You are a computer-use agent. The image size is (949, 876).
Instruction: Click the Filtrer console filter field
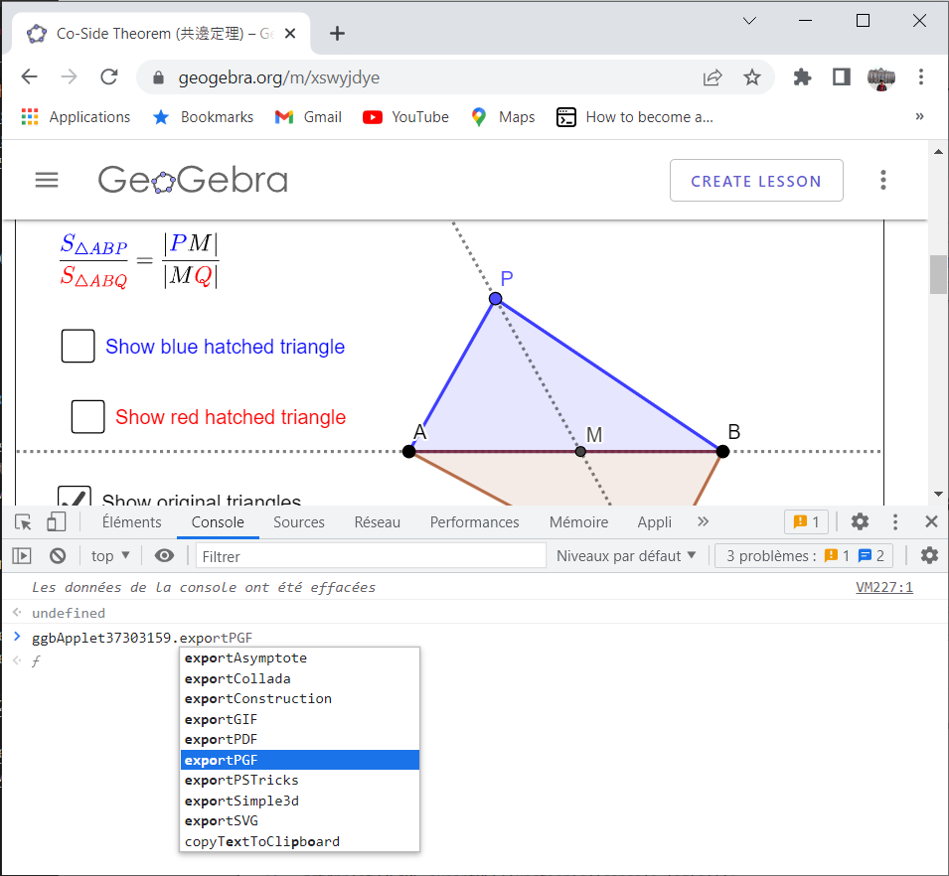click(370, 556)
